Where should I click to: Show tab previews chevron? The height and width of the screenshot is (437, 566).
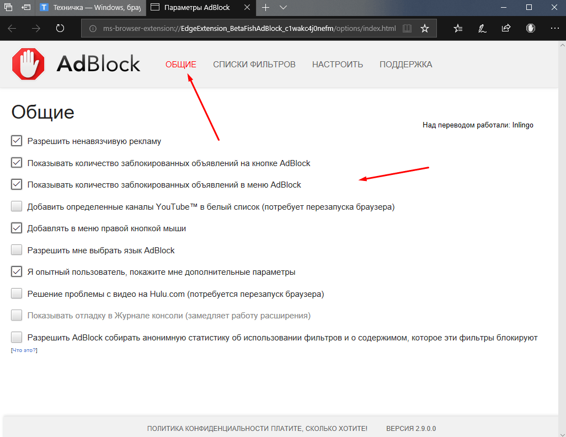(x=284, y=7)
